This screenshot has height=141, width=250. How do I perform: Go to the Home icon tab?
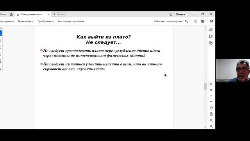pyautogui.click(x=11, y=14)
